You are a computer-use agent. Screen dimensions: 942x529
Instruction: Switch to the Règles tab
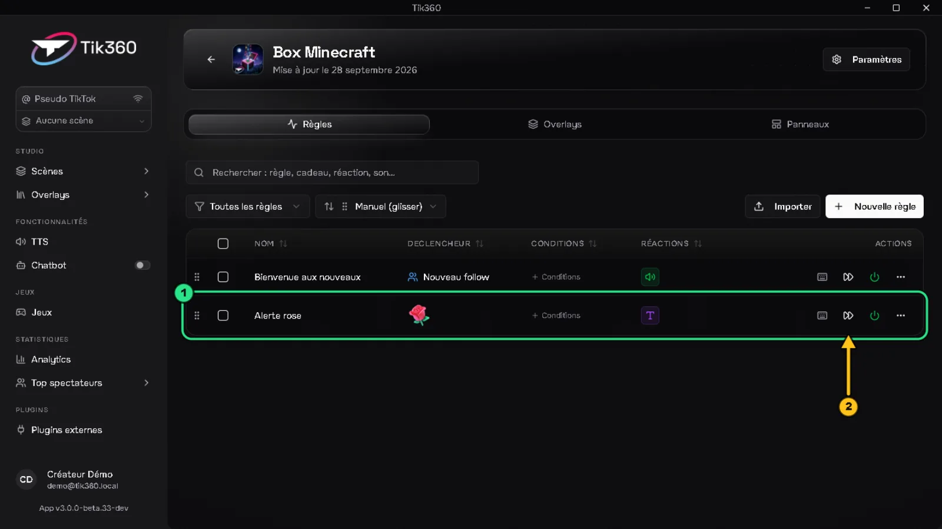[309, 124]
